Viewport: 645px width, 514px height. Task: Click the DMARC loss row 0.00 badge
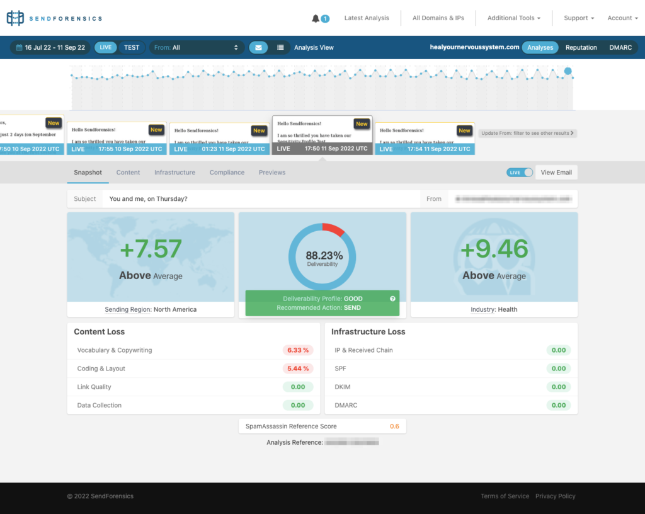[558, 405]
